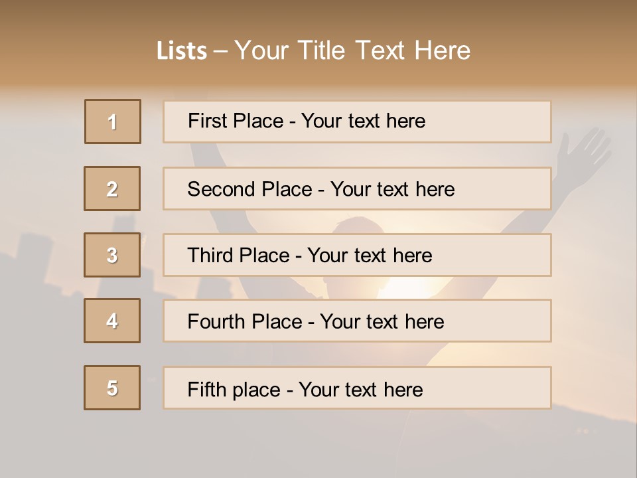This screenshot has height=478, width=637.
Task: Click the number 5 box
Action: (112, 388)
